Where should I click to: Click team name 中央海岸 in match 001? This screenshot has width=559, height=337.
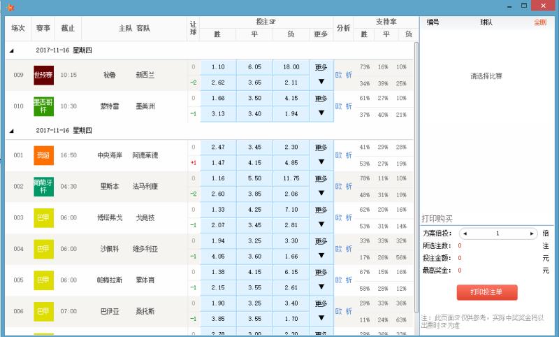(x=110, y=155)
